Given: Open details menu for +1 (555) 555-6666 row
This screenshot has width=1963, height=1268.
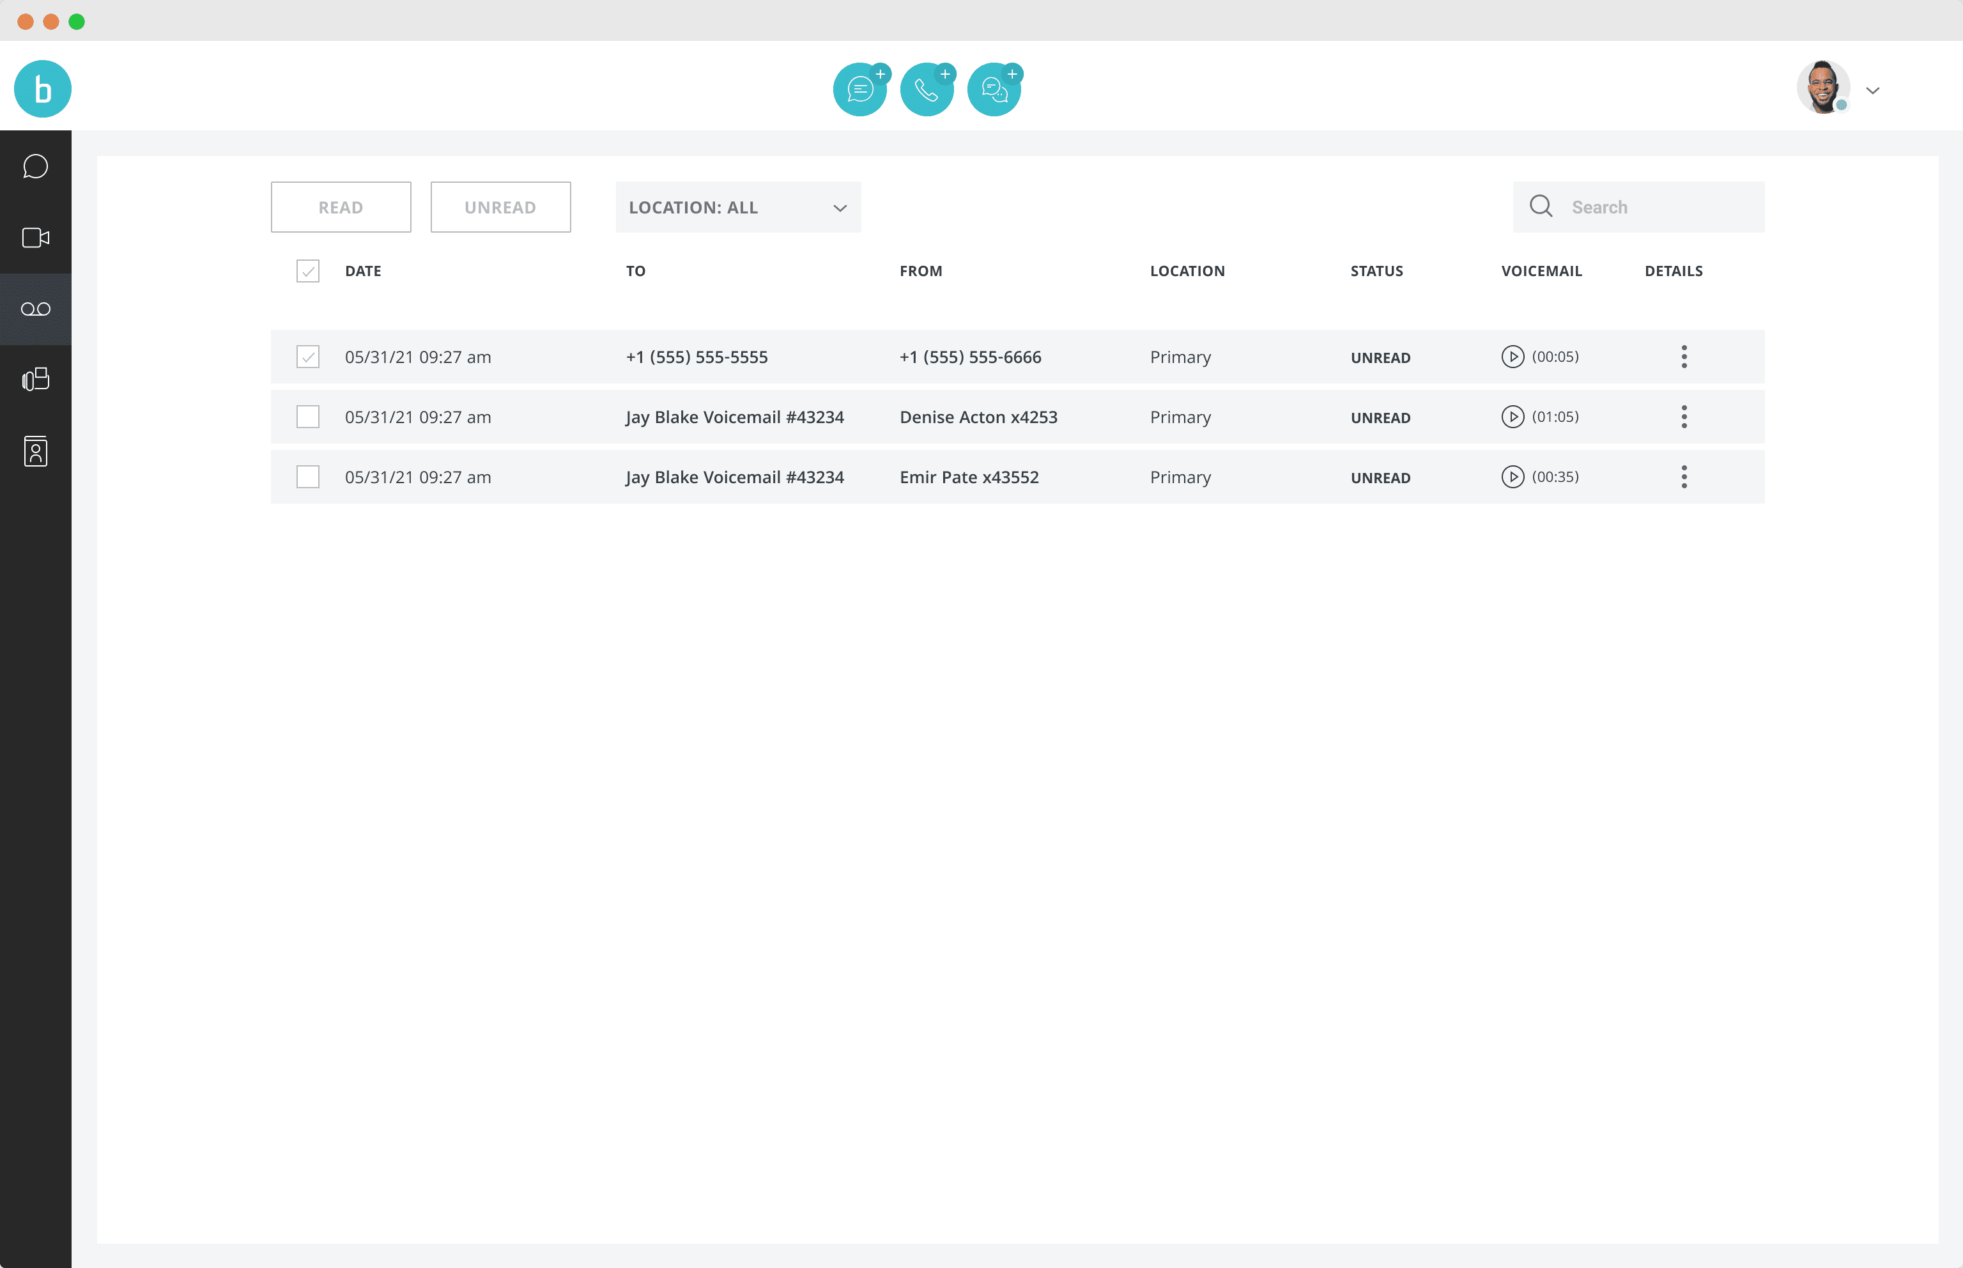Looking at the screenshot, I should coord(1684,357).
